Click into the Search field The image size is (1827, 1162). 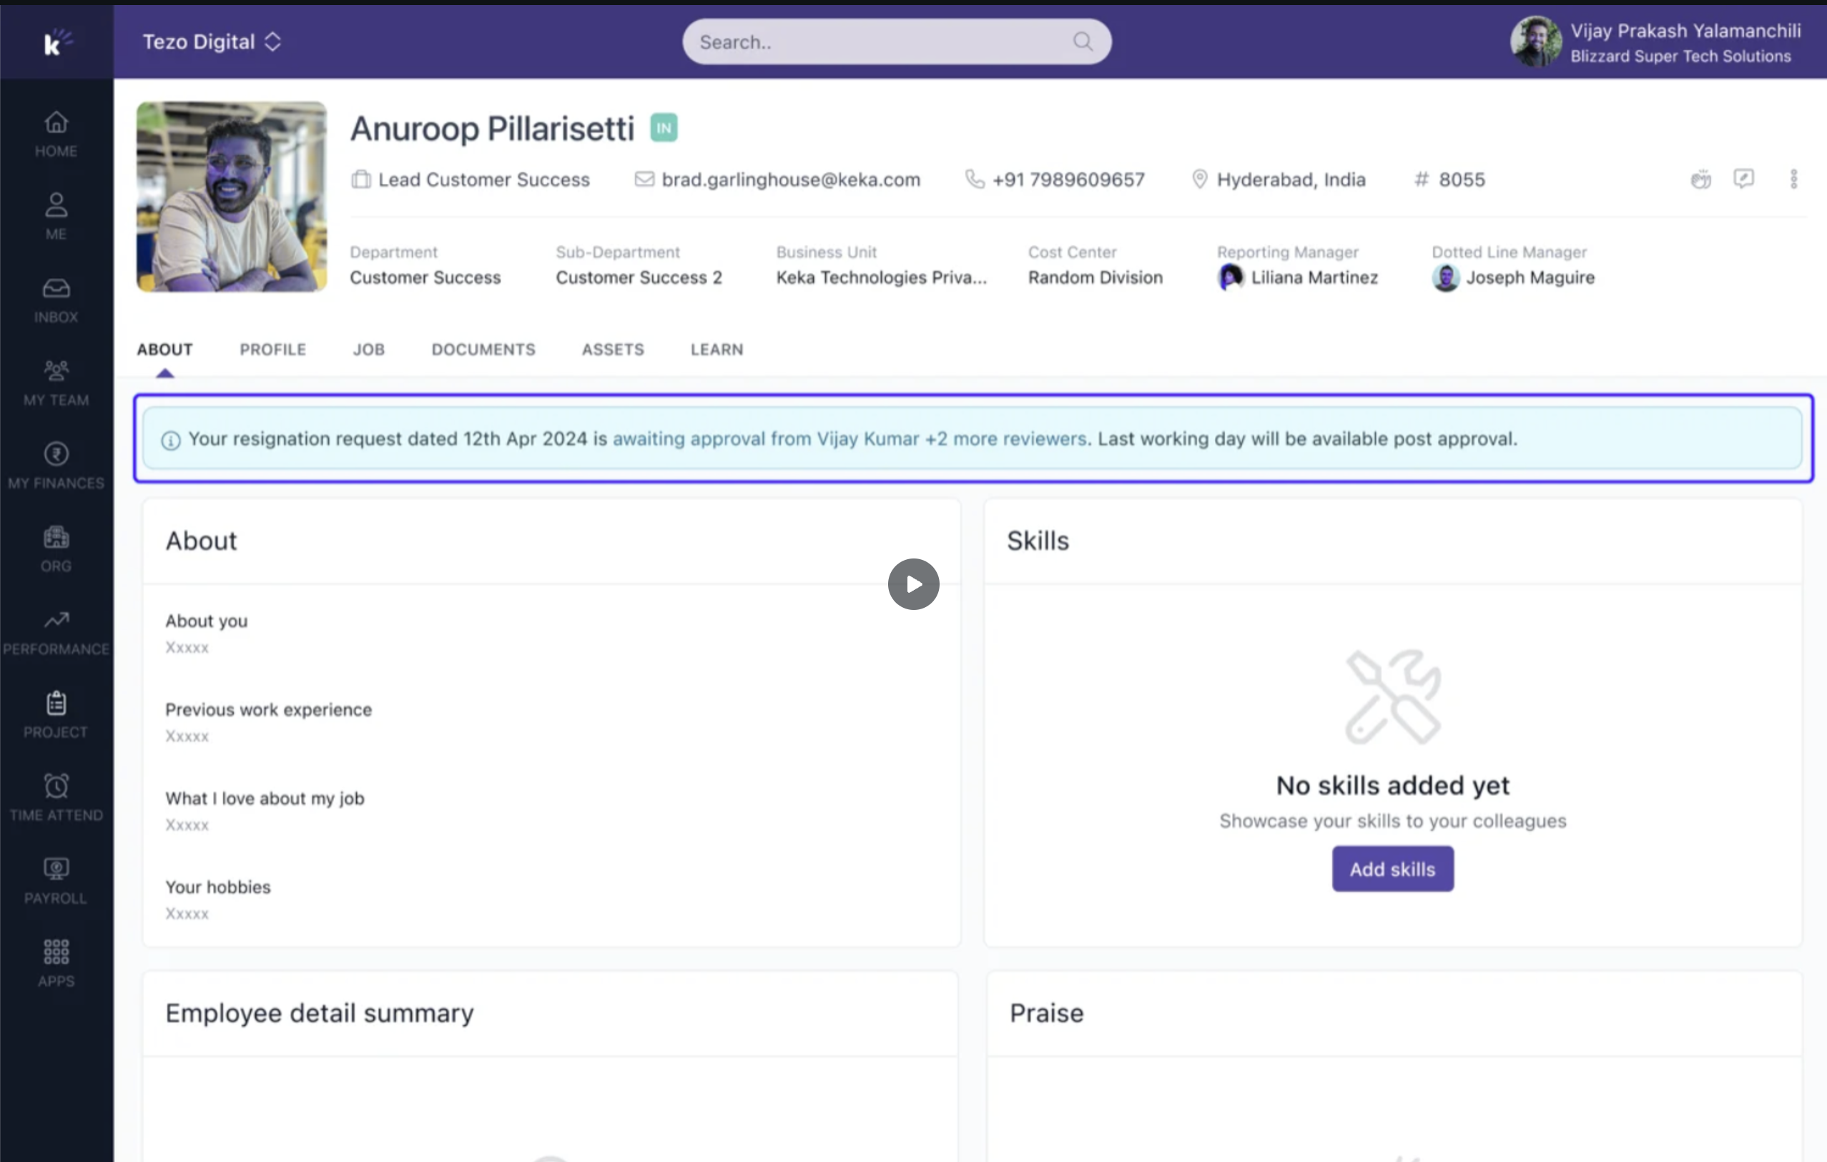[880, 42]
